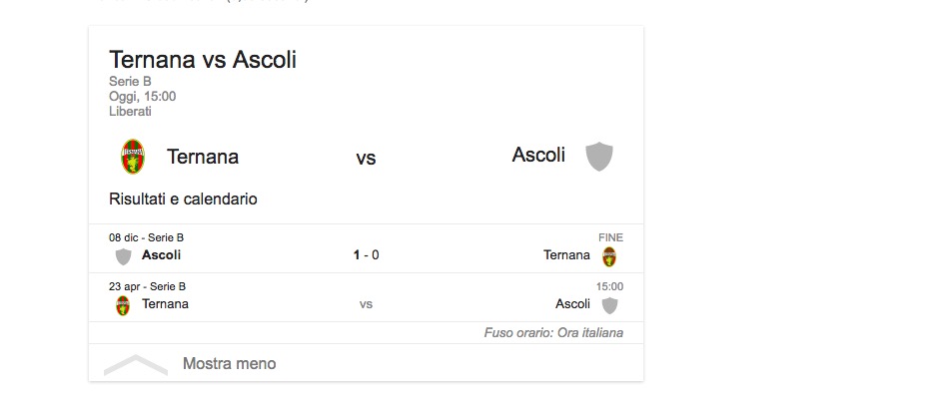Collapse the card with the up chevron
This screenshot has width=929, height=406.
pyautogui.click(x=136, y=364)
